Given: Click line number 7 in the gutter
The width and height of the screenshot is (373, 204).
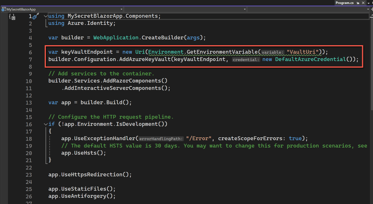Looking at the screenshot, I should (x=30, y=59).
